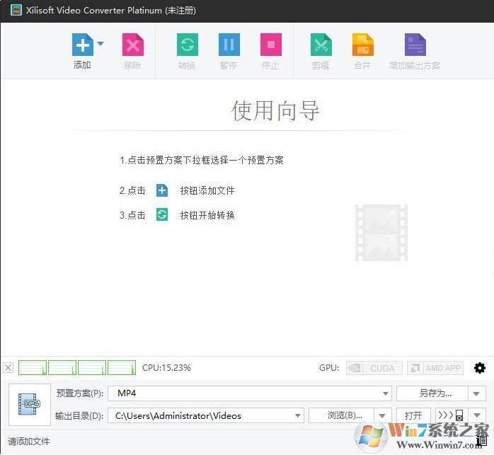
Task: Click the Save As (另存为...) button
Action: (x=432, y=393)
